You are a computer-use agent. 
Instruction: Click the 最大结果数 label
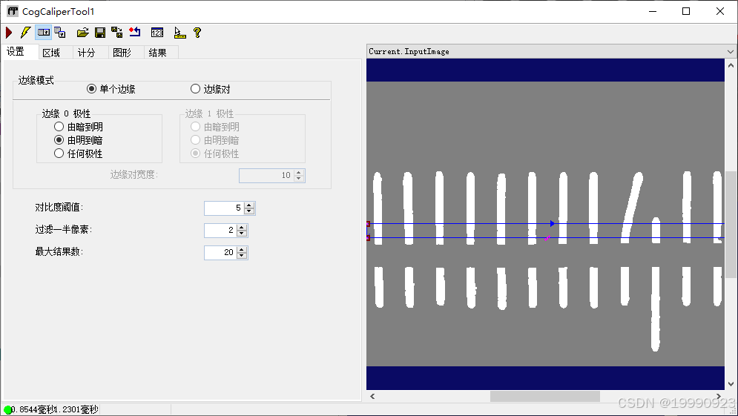pos(59,252)
